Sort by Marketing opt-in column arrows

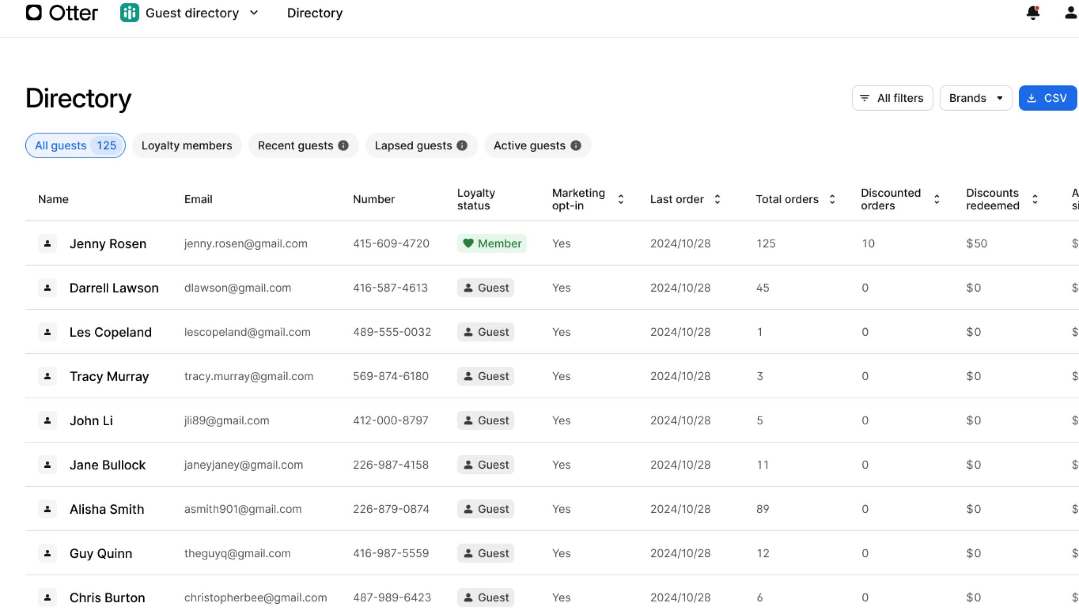click(x=621, y=199)
